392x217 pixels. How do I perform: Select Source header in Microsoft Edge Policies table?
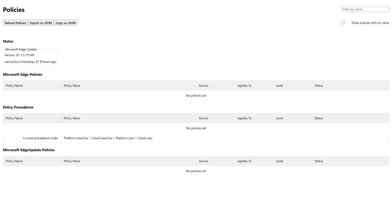[203, 85]
